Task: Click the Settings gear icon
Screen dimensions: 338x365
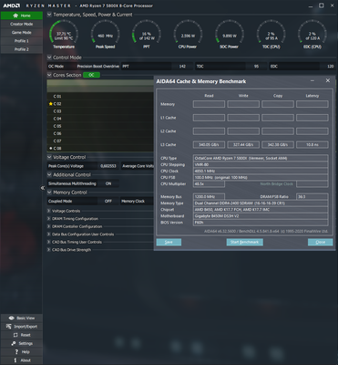Action: [14, 343]
